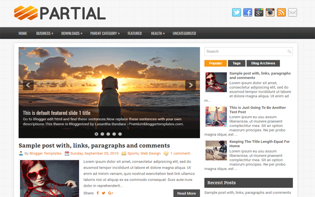Expand the Downloads menu
Viewport: 315px width, 197px height.
tap(72, 33)
